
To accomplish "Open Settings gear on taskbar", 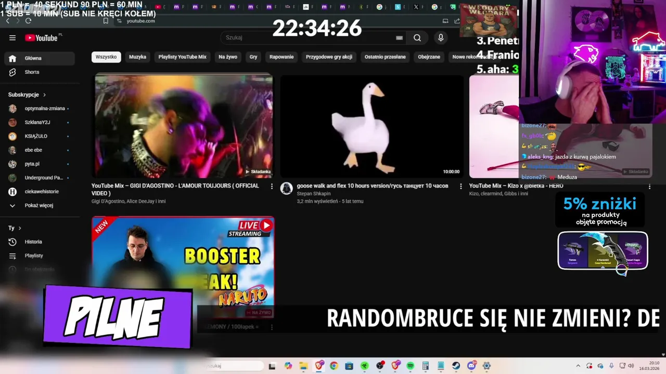I will tap(487, 366).
